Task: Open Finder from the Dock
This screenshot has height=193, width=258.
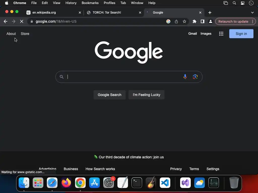Action: 24,183
